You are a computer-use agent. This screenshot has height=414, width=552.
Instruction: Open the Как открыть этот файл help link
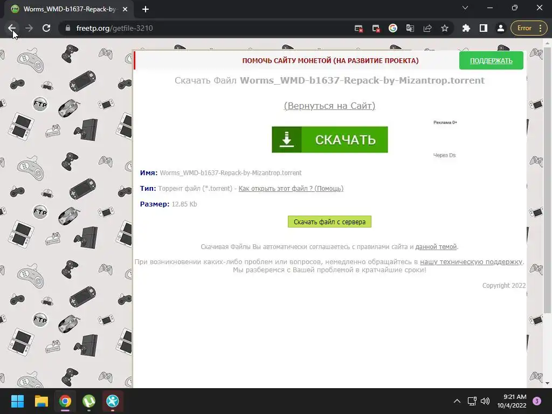(x=291, y=188)
